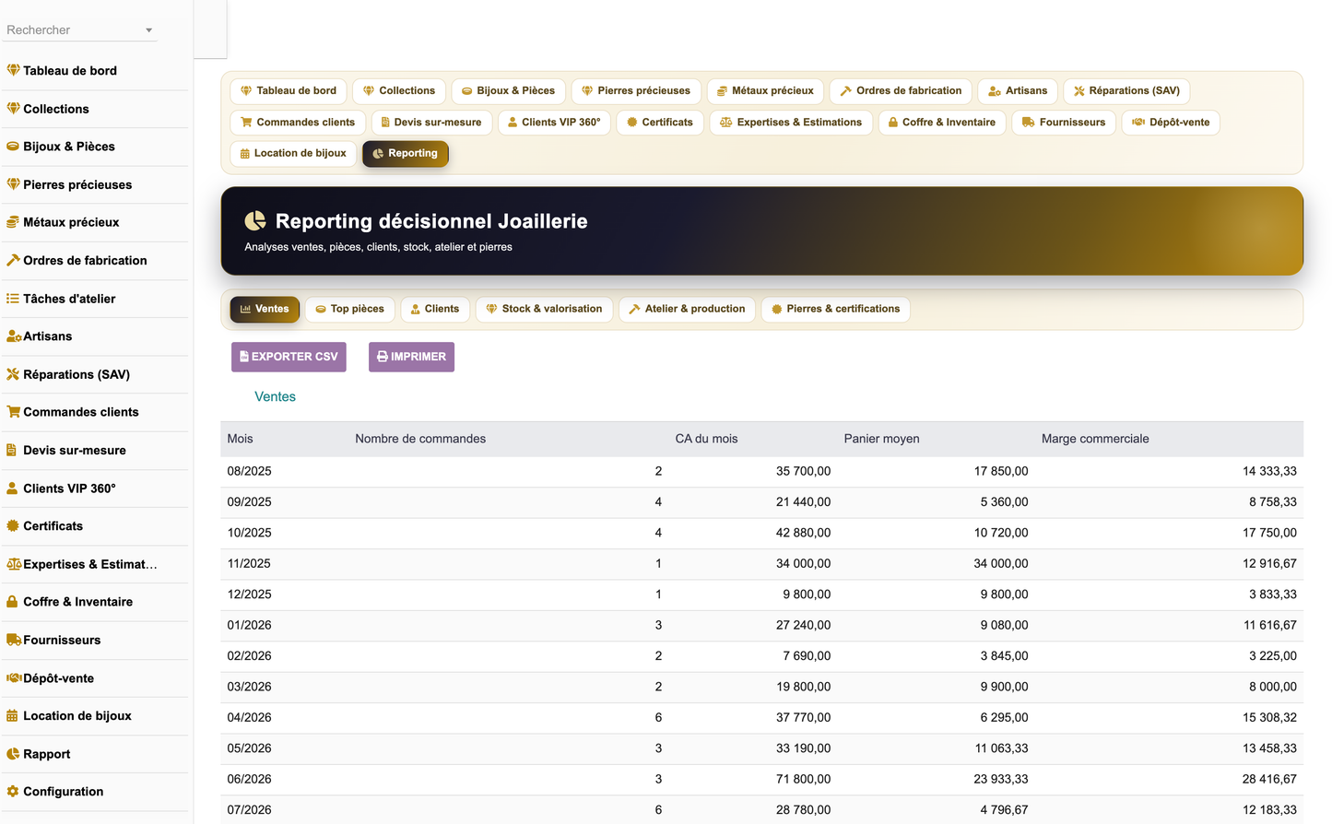Click the CA du mois column header
The height and width of the screenshot is (824, 1332).
coord(706,439)
